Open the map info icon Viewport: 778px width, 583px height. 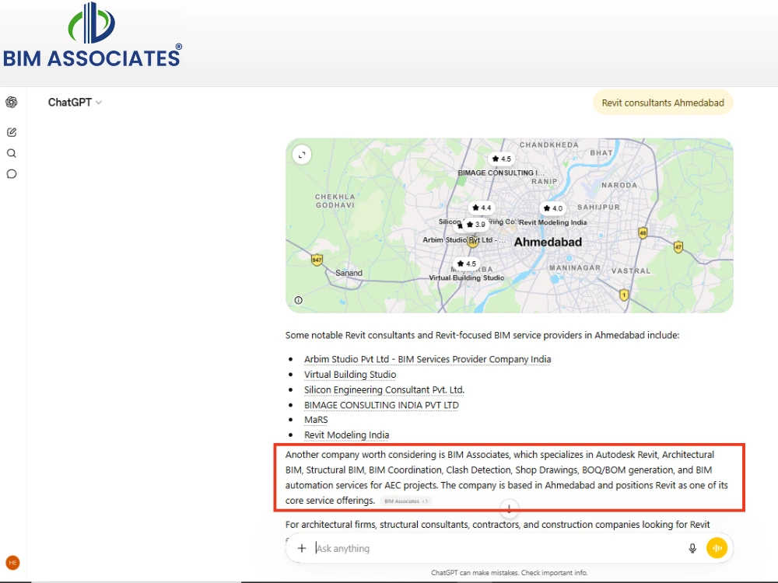click(298, 300)
